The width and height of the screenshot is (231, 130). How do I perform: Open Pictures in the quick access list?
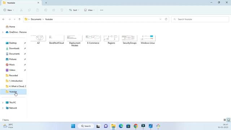point(13,59)
